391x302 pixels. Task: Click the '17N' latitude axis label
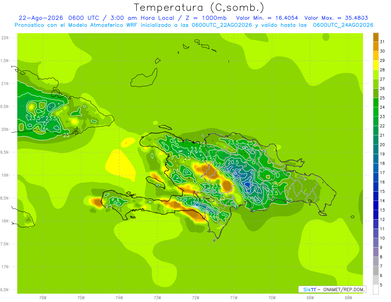[x=6, y=267]
